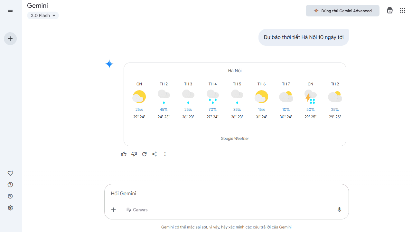Click the 30° 24° temperature
This screenshot has height=232, width=412.
pos(286,117)
